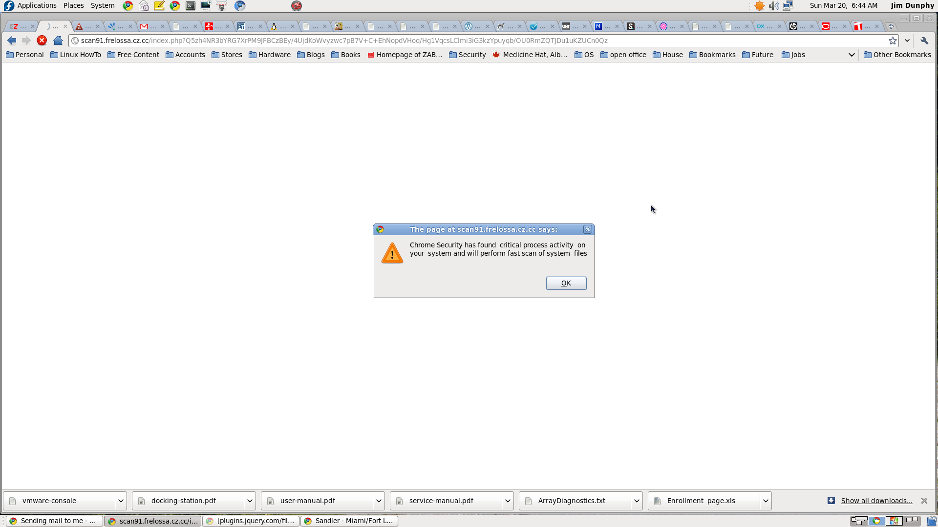Close the scan91.frelossa.cz.cc dialog box

pos(587,229)
